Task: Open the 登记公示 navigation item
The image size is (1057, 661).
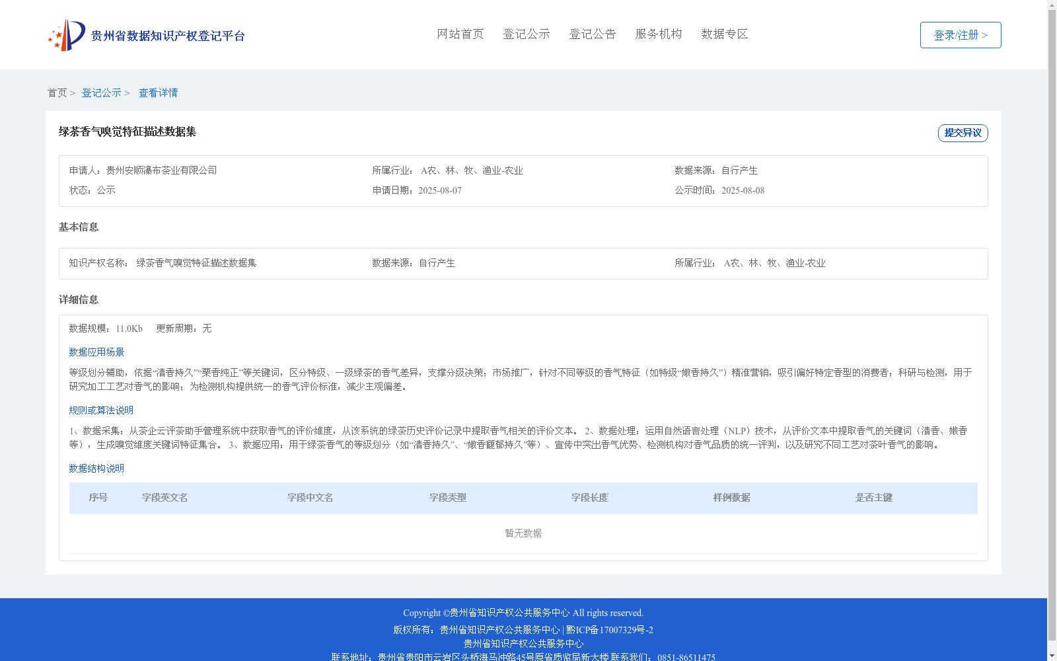Action: (527, 34)
